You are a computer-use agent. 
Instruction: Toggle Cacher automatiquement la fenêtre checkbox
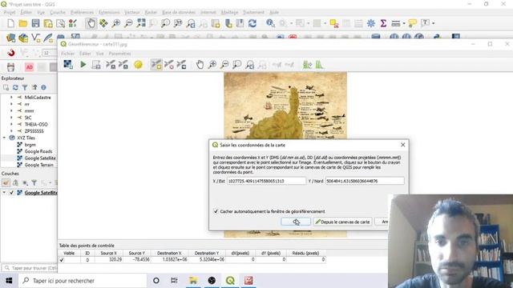(x=216, y=211)
